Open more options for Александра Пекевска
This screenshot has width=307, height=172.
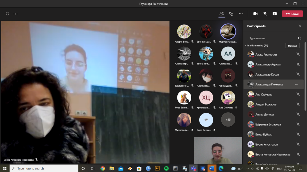296,84
